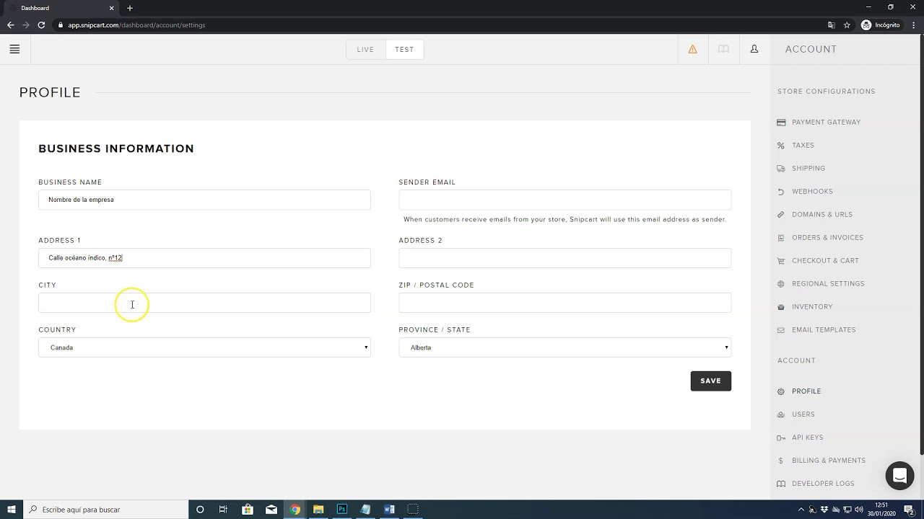Click the Orders & Invoices document icon
This screenshot has height=519, width=924.
click(781, 238)
